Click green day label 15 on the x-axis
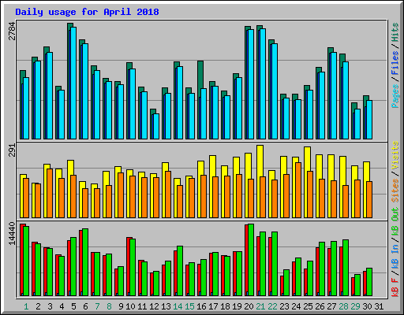Screen dimensions: 404x315 coord(189,306)
